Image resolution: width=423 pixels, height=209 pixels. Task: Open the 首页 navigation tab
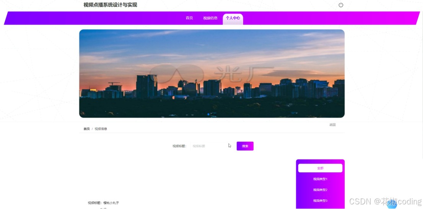(x=189, y=18)
